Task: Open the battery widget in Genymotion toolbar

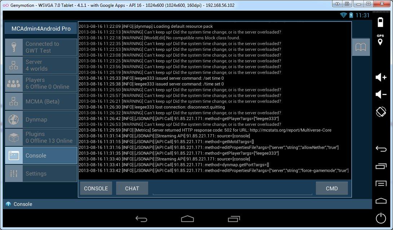Action: tap(380, 22)
